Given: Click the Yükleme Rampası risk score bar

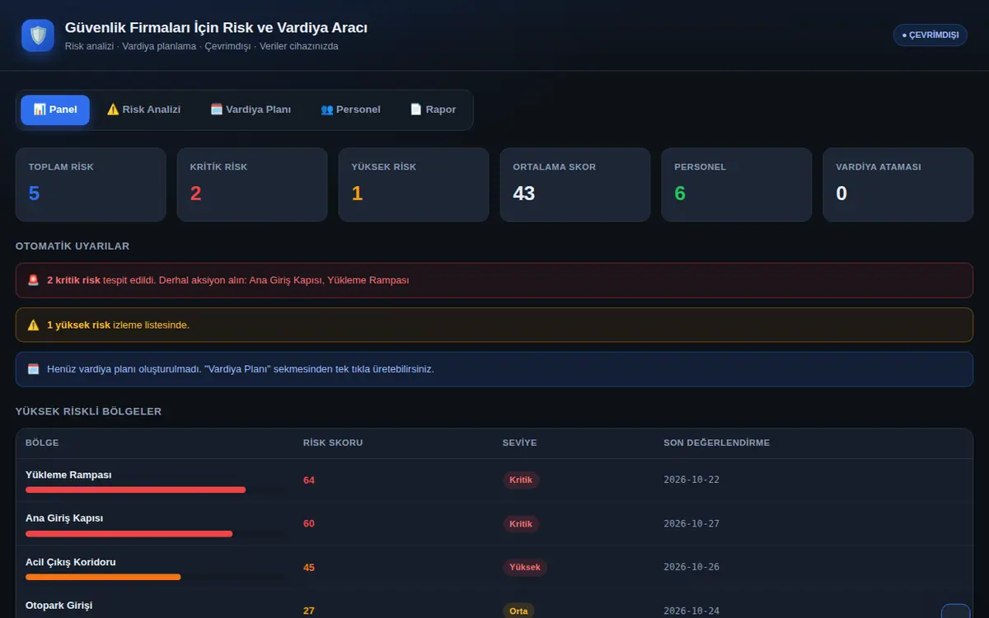Looking at the screenshot, I should point(155,489).
